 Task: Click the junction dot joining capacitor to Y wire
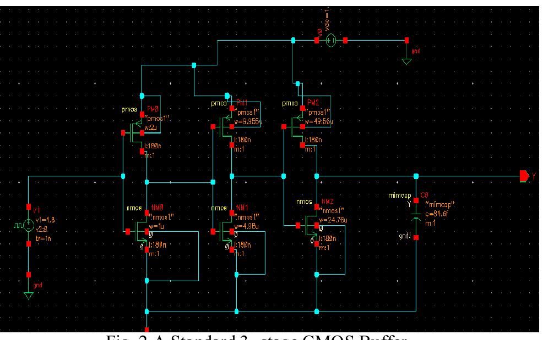(416, 176)
